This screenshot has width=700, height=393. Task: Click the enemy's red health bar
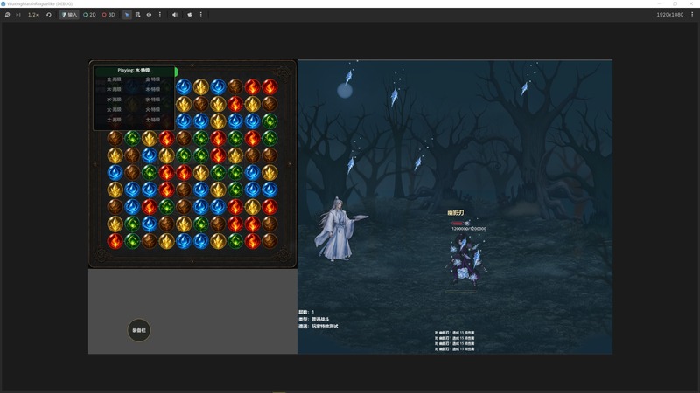click(458, 224)
